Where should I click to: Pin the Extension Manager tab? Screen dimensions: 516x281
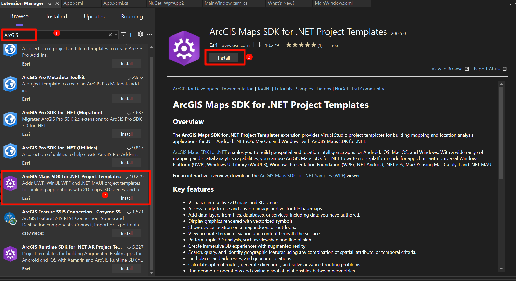pyautogui.click(x=50, y=3)
